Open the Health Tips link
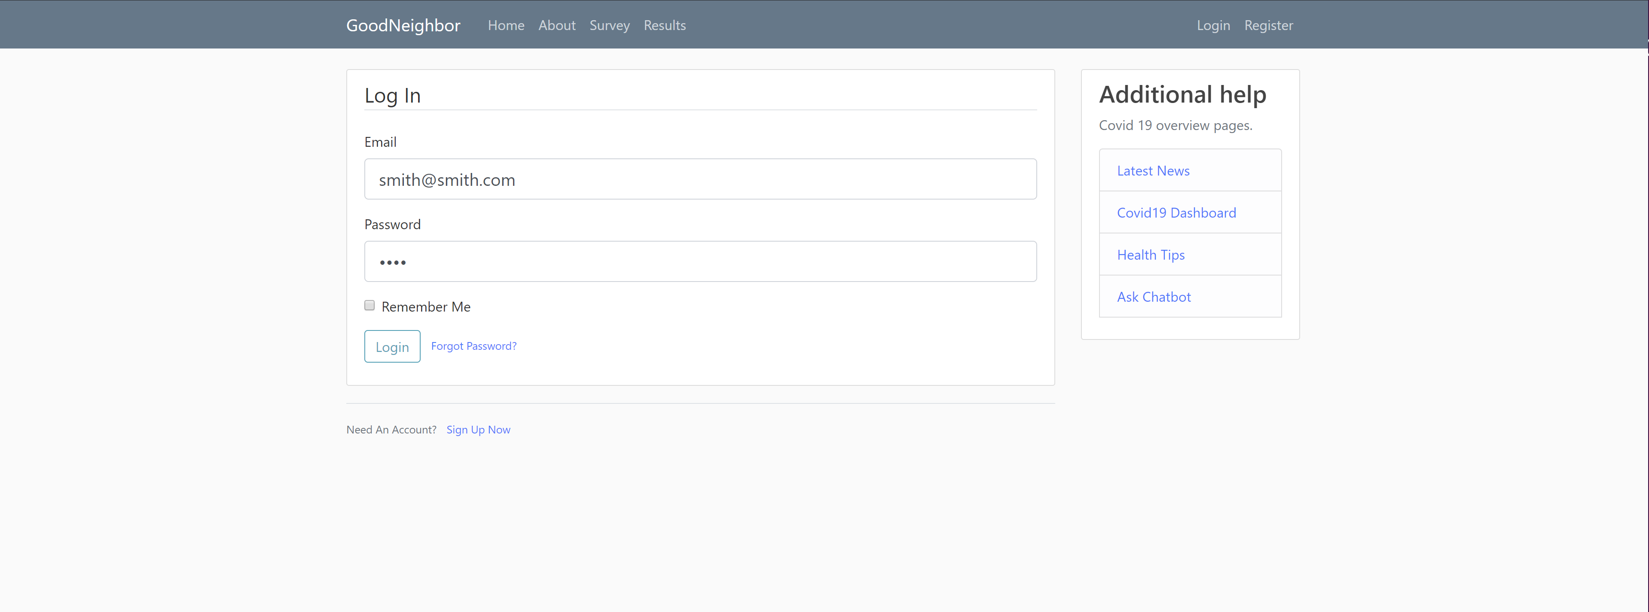This screenshot has height=612, width=1649. coord(1150,255)
